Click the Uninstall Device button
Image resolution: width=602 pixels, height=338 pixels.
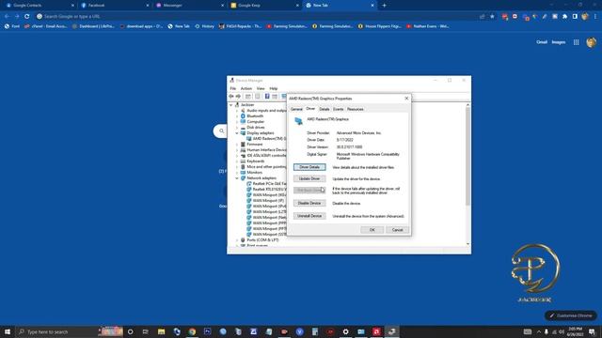pyautogui.click(x=309, y=216)
